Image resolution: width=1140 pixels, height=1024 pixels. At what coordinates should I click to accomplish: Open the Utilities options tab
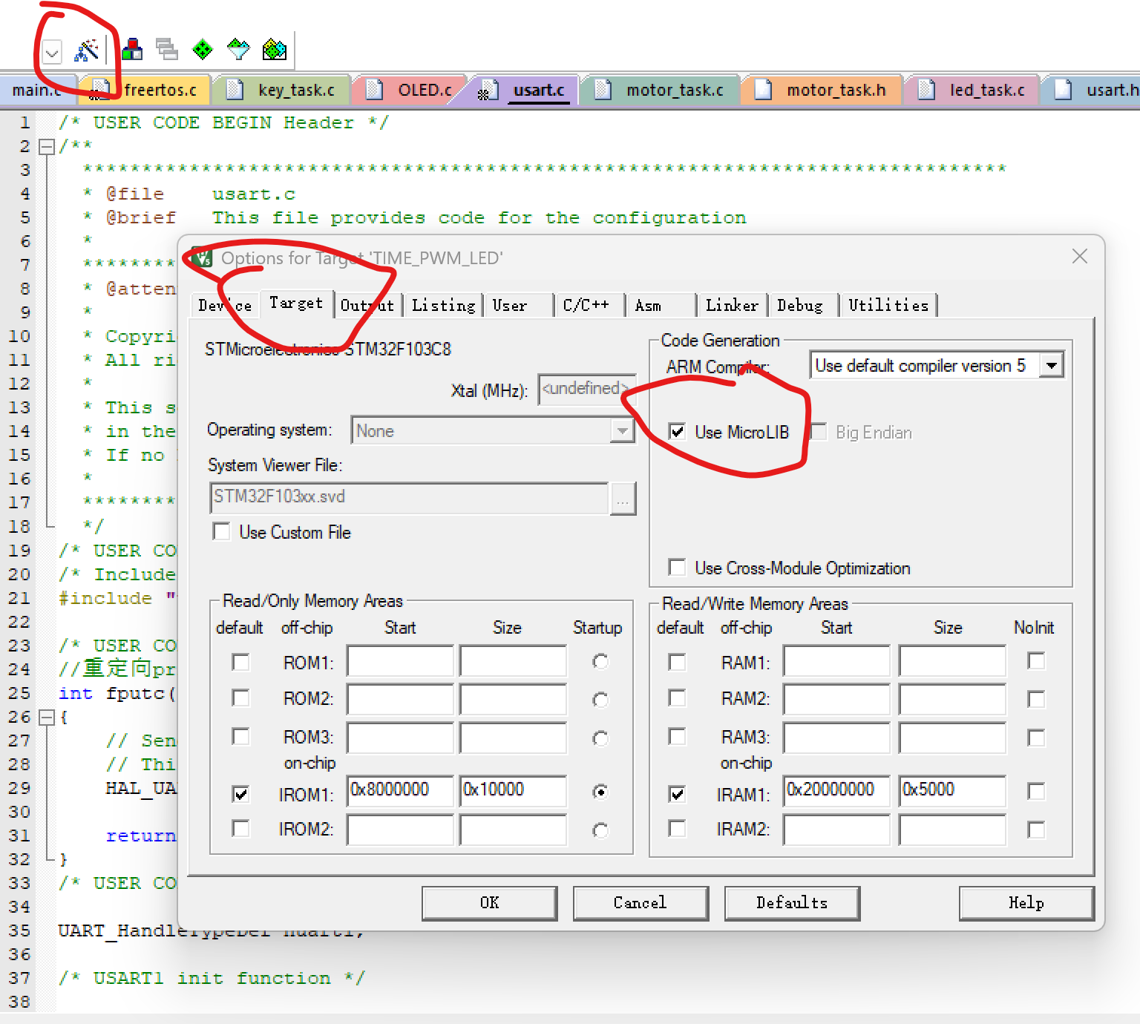click(888, 305)
